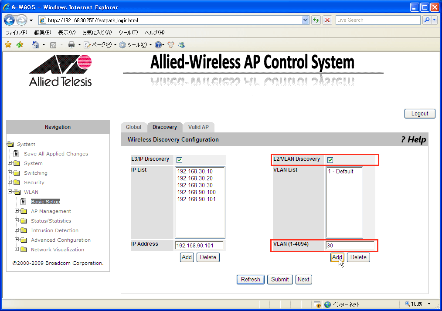Focus the Live Search box

[x=378, y=20]
